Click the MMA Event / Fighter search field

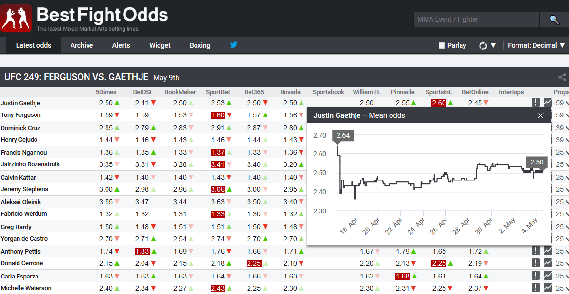point(476,19)
